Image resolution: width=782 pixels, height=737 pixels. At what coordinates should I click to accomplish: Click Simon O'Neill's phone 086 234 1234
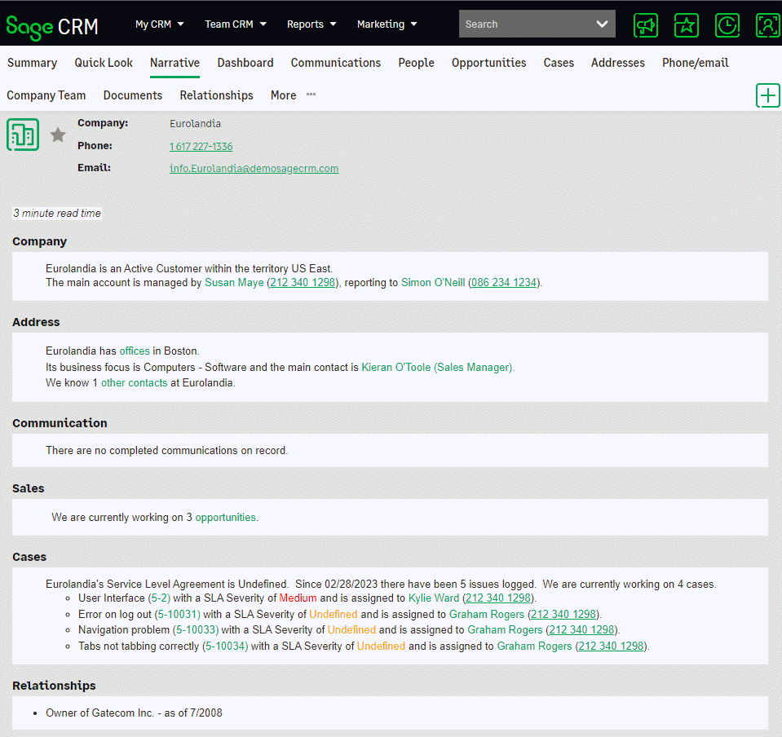click(x=504, y=283)
